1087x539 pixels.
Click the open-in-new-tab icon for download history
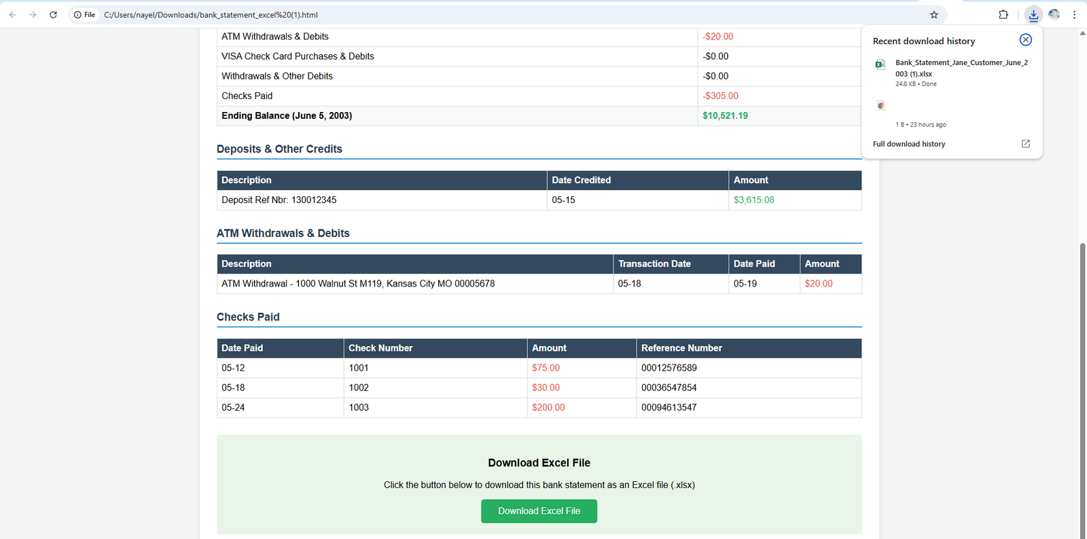coord(1025,144)
